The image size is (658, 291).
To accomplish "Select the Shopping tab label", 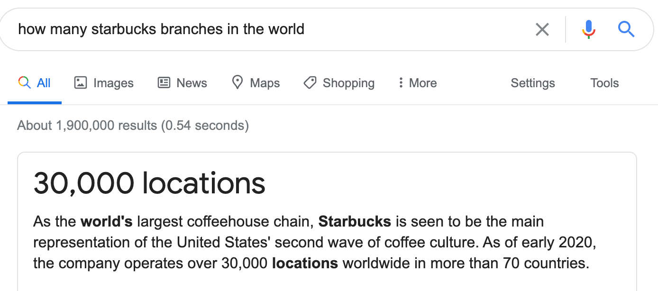I will [348, 83].
